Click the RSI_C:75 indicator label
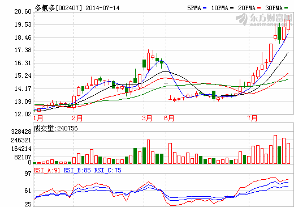The width and height of the screenshot is (294, 207). 107,170
